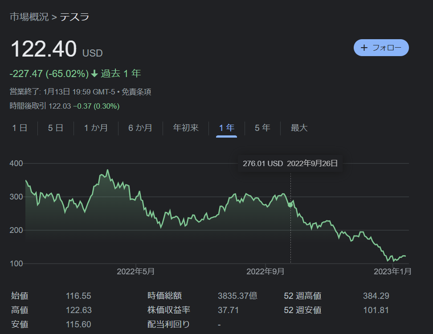This screenshot has height=334, width=433.
Task: Click the chart data point at 276.01 USD
Action: 290,205
